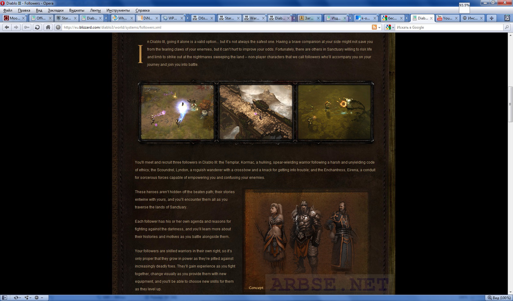Open the Справка menu

(x=142, y=10)
